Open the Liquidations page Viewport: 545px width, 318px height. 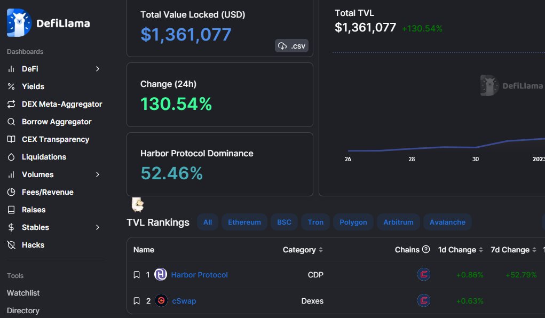pos(44,157)
